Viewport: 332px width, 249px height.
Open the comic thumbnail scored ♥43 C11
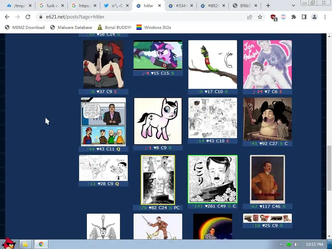103,122
